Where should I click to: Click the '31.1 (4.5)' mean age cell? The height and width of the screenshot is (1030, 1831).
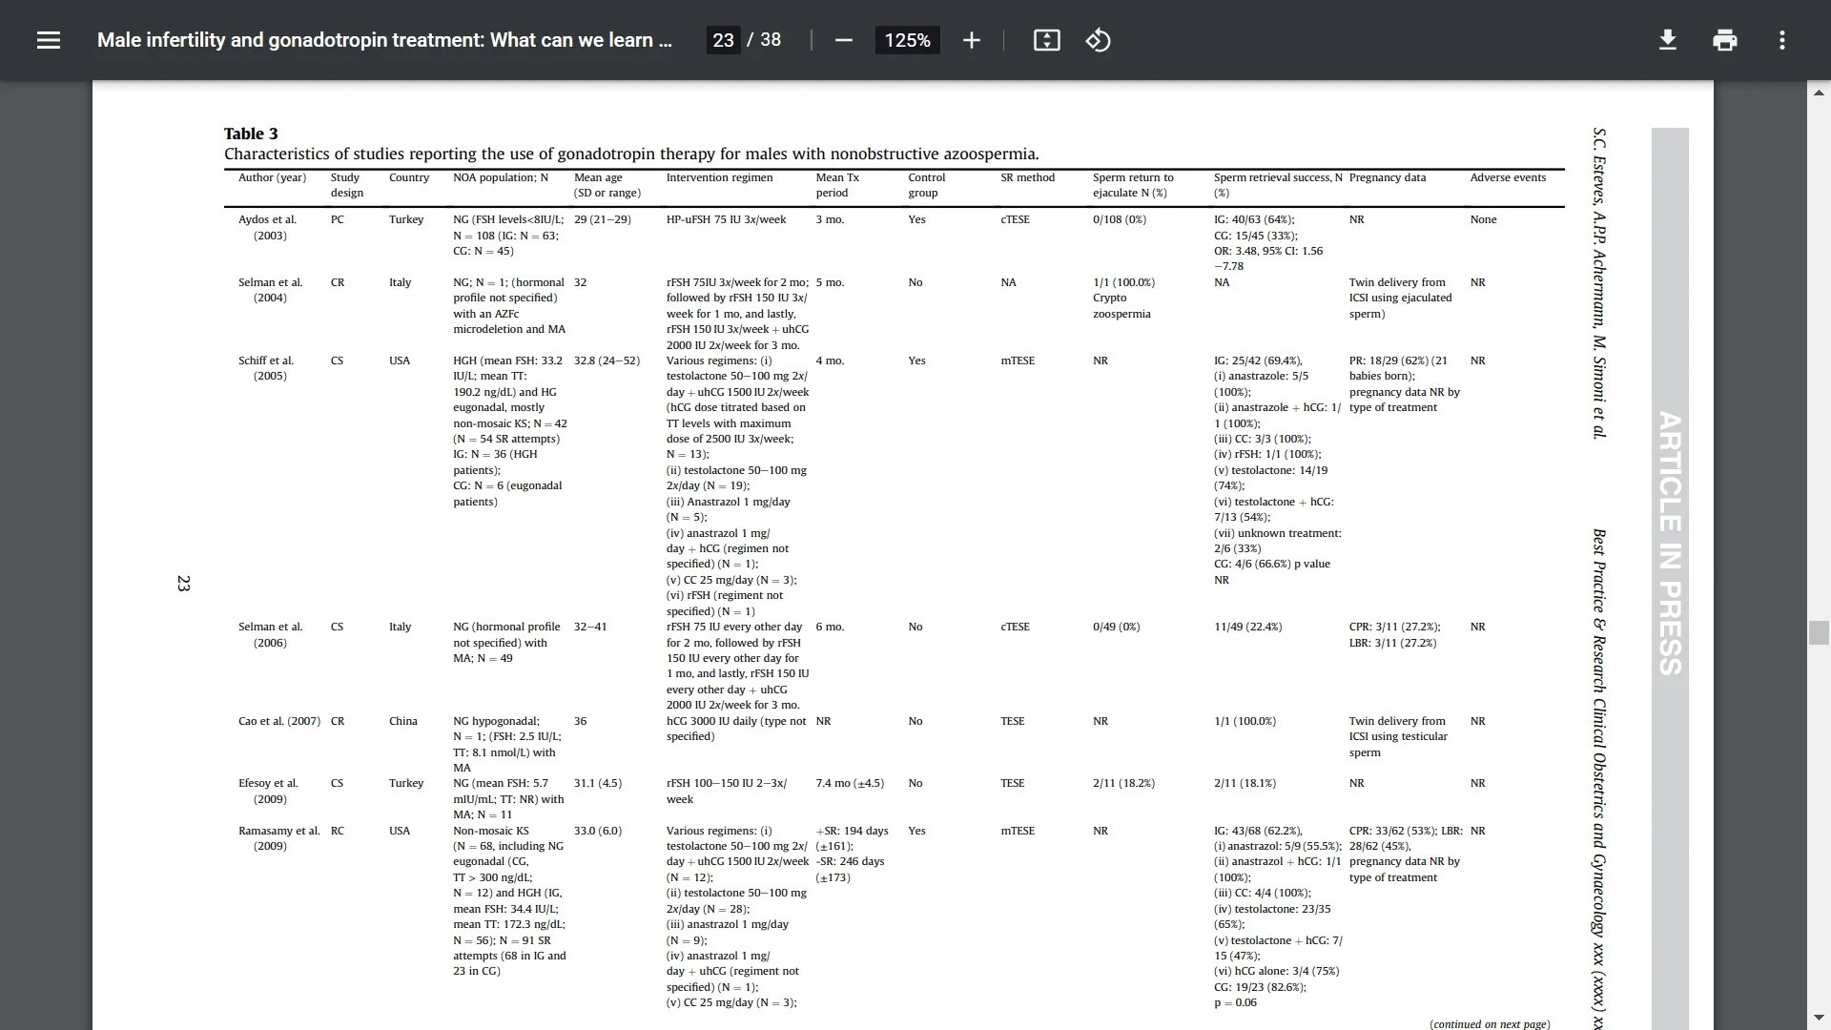[597, 783]
